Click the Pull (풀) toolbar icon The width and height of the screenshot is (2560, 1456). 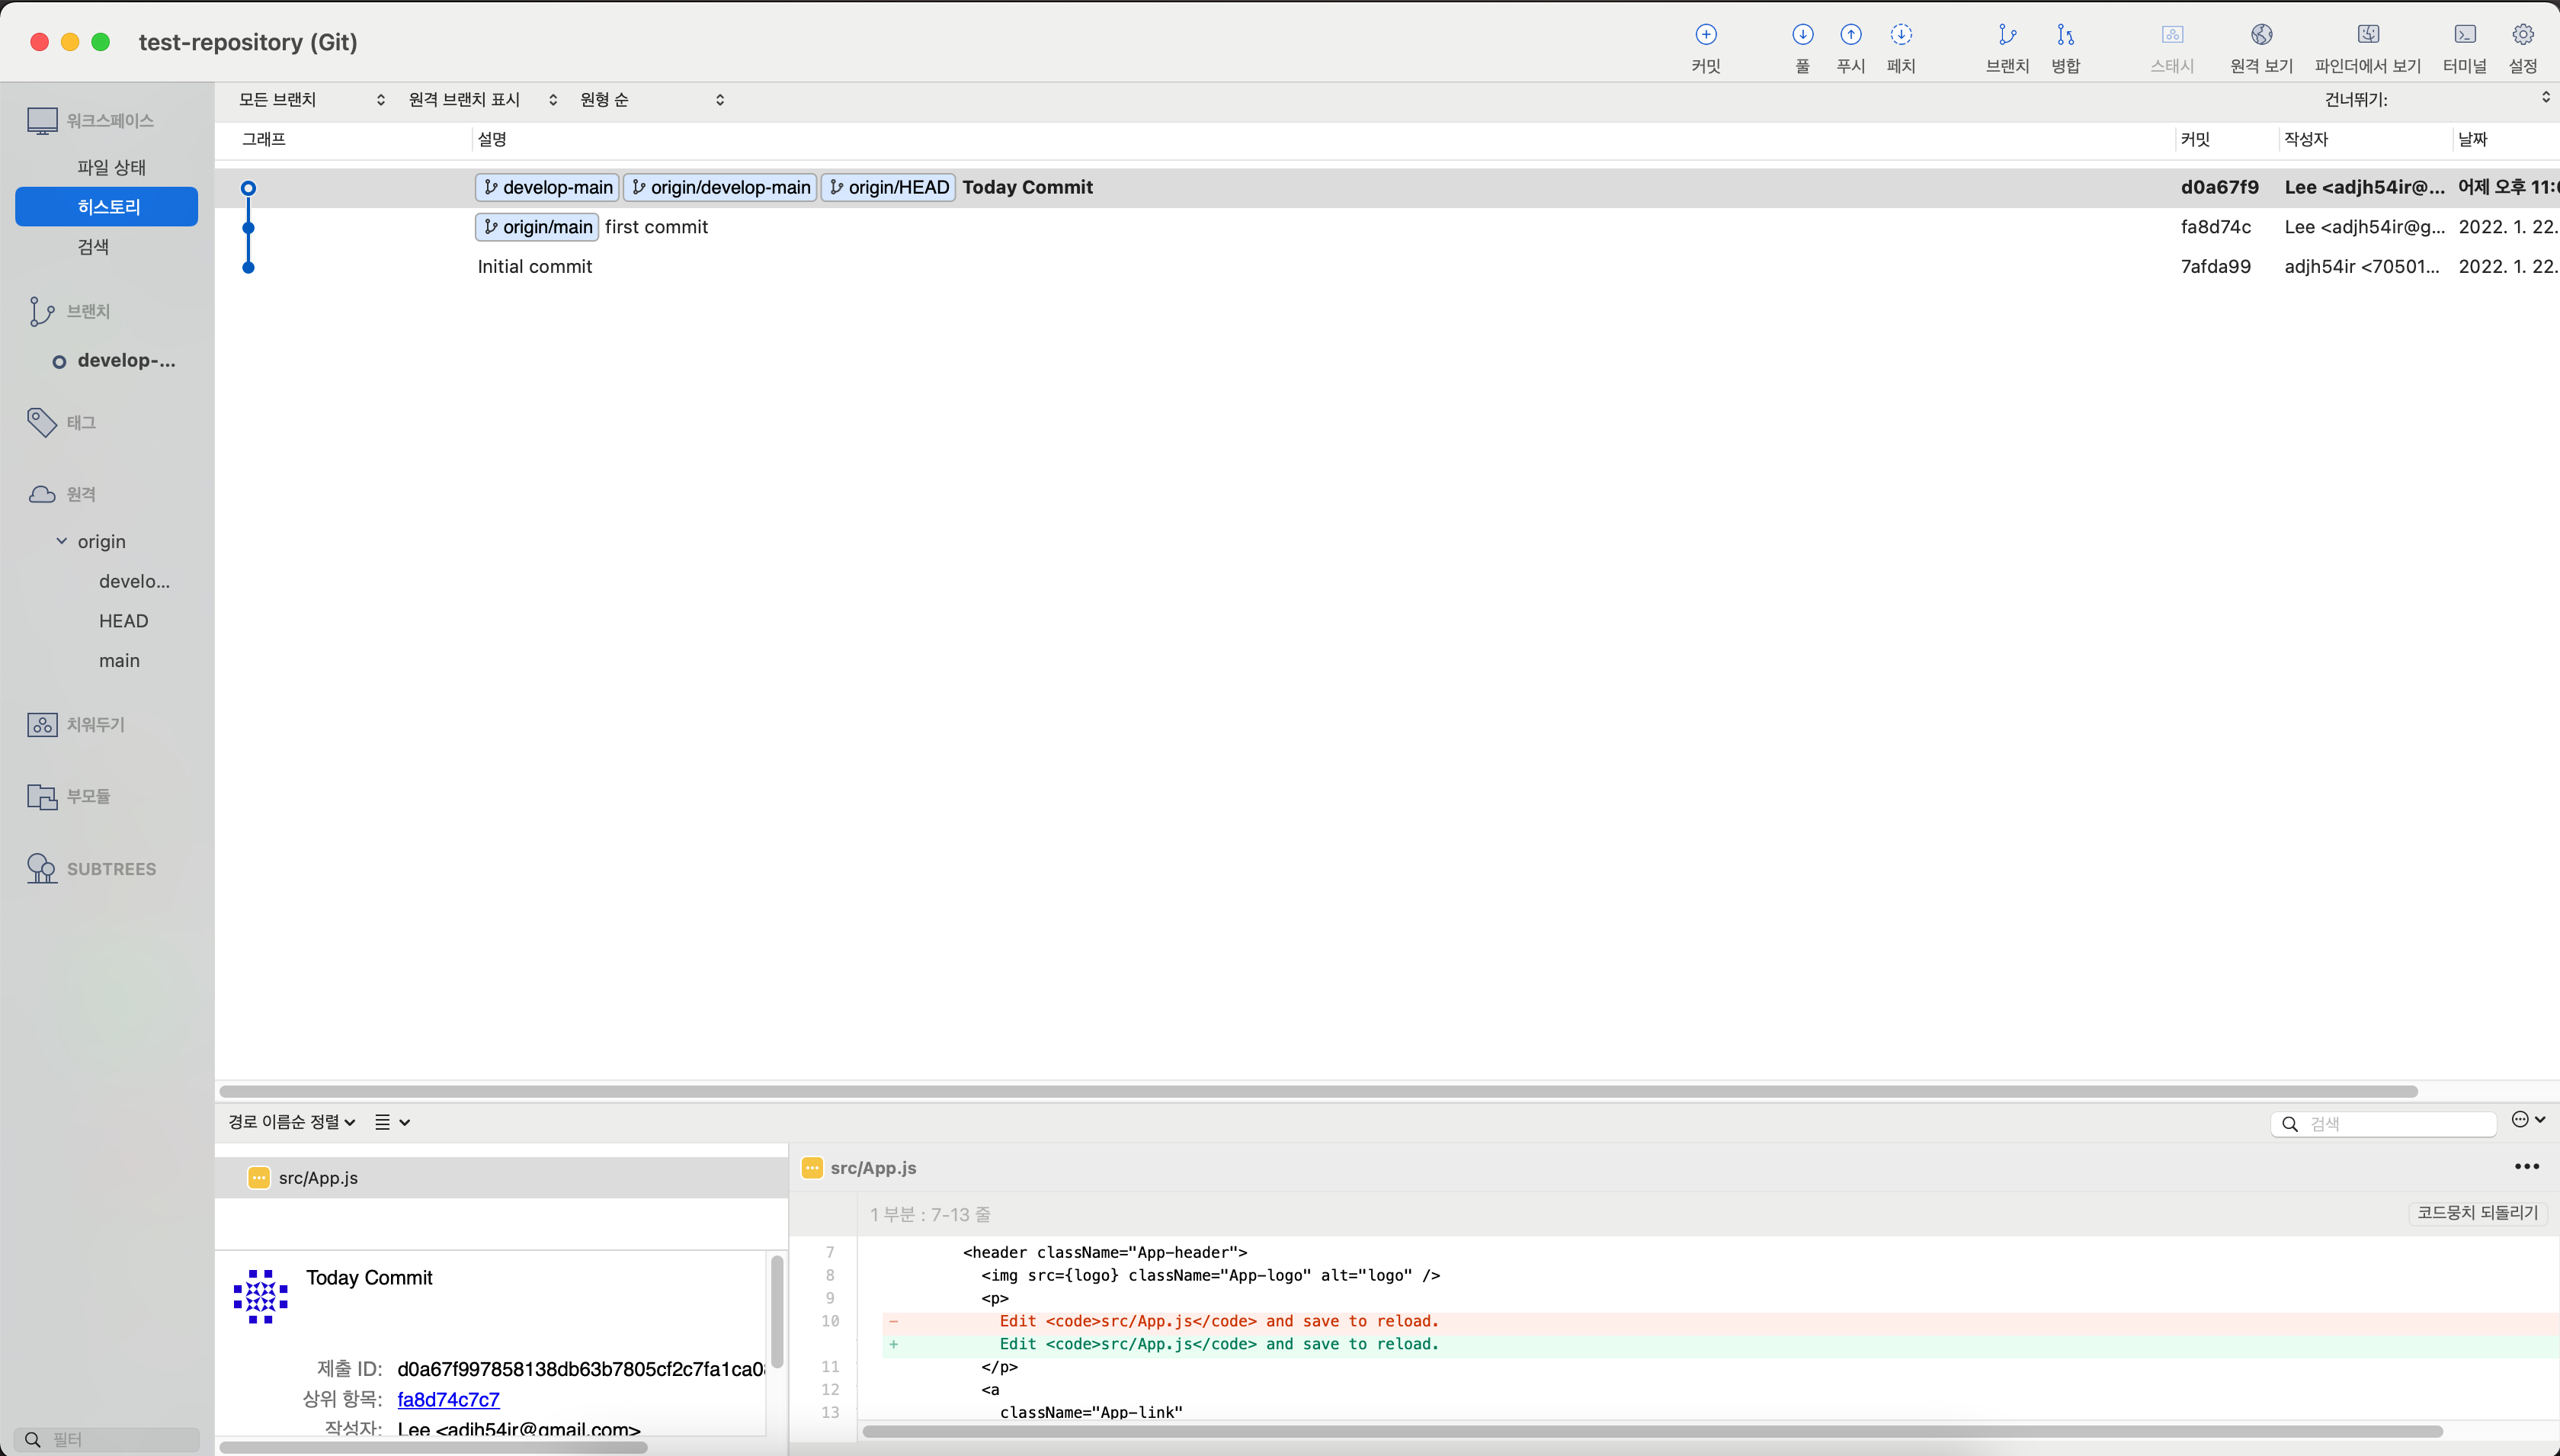[1802, 36]
